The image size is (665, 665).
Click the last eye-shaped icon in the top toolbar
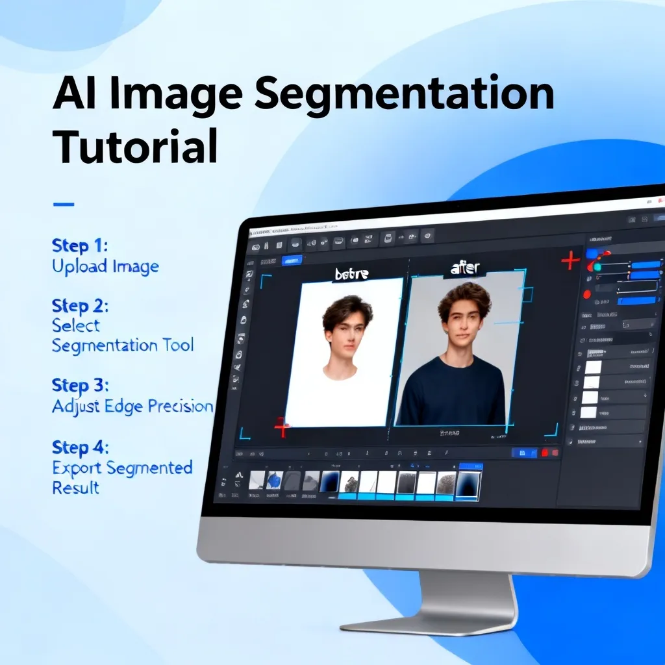[x=427, y=235]
